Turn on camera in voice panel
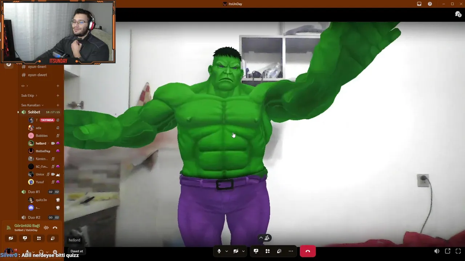Image resolution: width=465 pixels, height=261 pixels. click(11, 238)
